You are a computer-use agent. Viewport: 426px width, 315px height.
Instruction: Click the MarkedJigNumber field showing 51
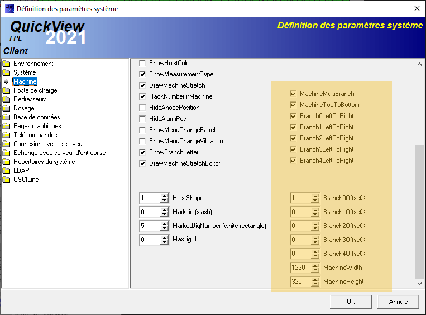pyautogui.click(x=150, y=226)
